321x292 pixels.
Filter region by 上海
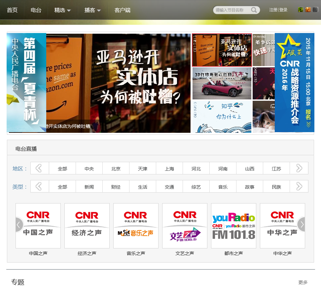point(169,169)
